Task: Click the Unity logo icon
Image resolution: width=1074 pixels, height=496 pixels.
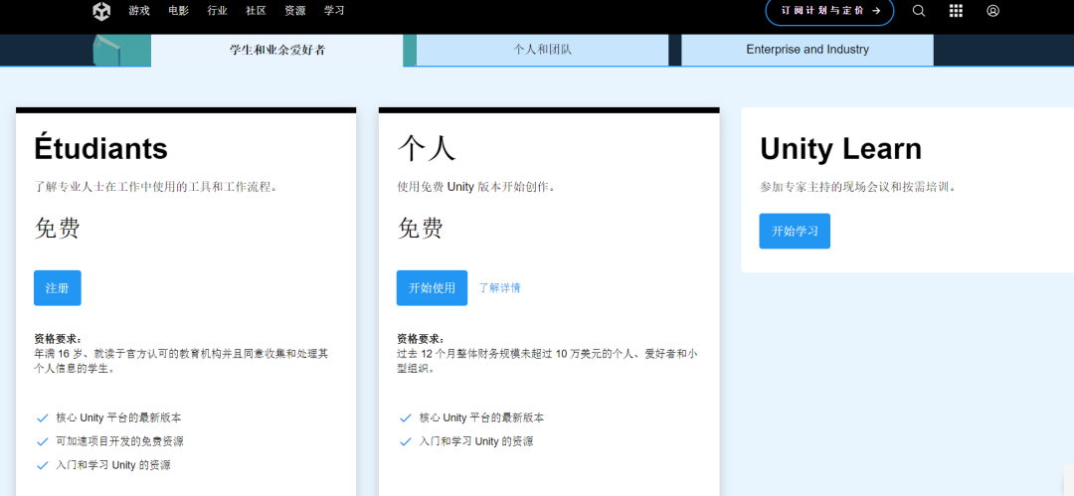Action: [102, 11]
